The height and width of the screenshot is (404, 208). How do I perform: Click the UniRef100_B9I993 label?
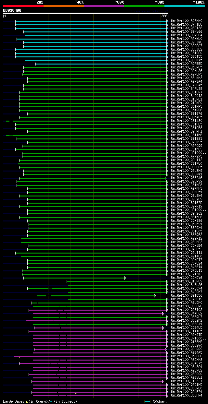point(187,138)
